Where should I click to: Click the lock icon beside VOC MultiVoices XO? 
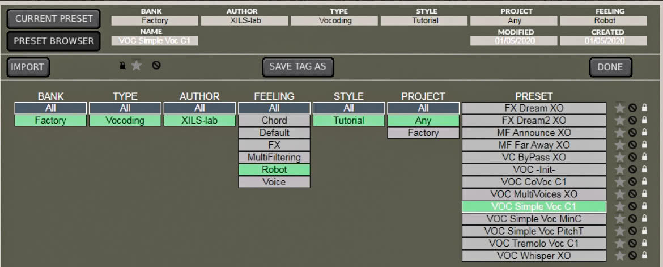point(644,194)
